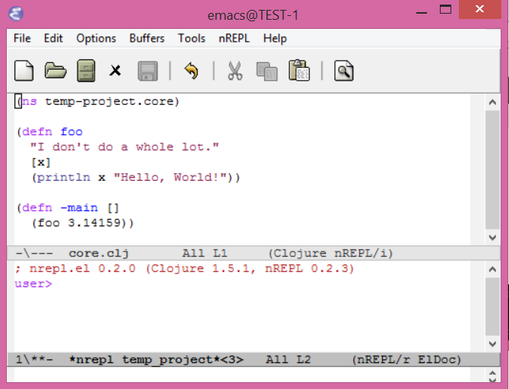
Task: Save buffer using the floppy disk icon
Action: click(148, 71)
